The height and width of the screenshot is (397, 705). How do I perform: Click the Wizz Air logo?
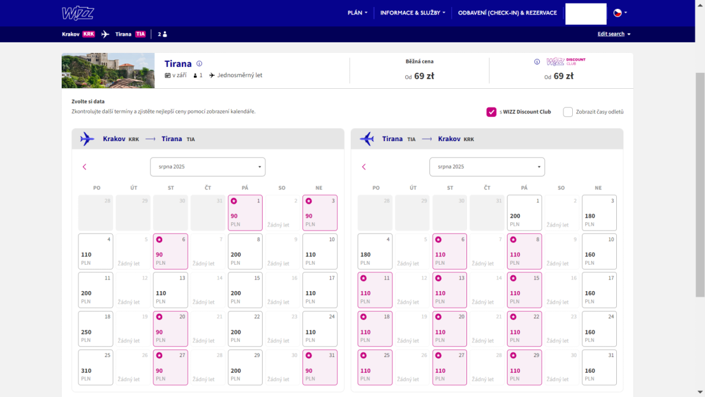point(78,13)
